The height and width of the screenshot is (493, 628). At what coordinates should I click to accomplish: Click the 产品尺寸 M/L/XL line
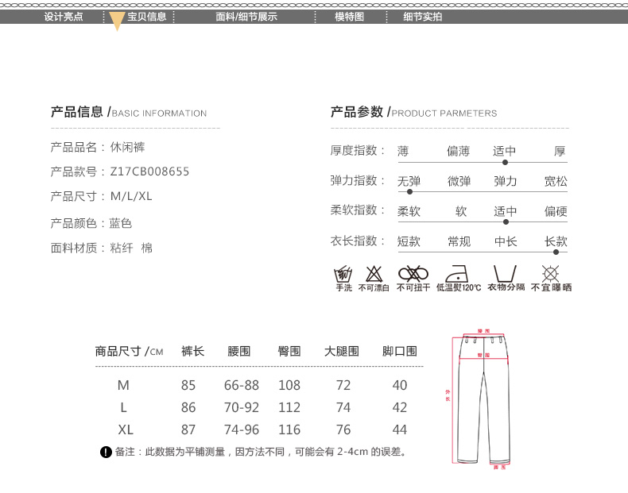click(x=101, y=196)
